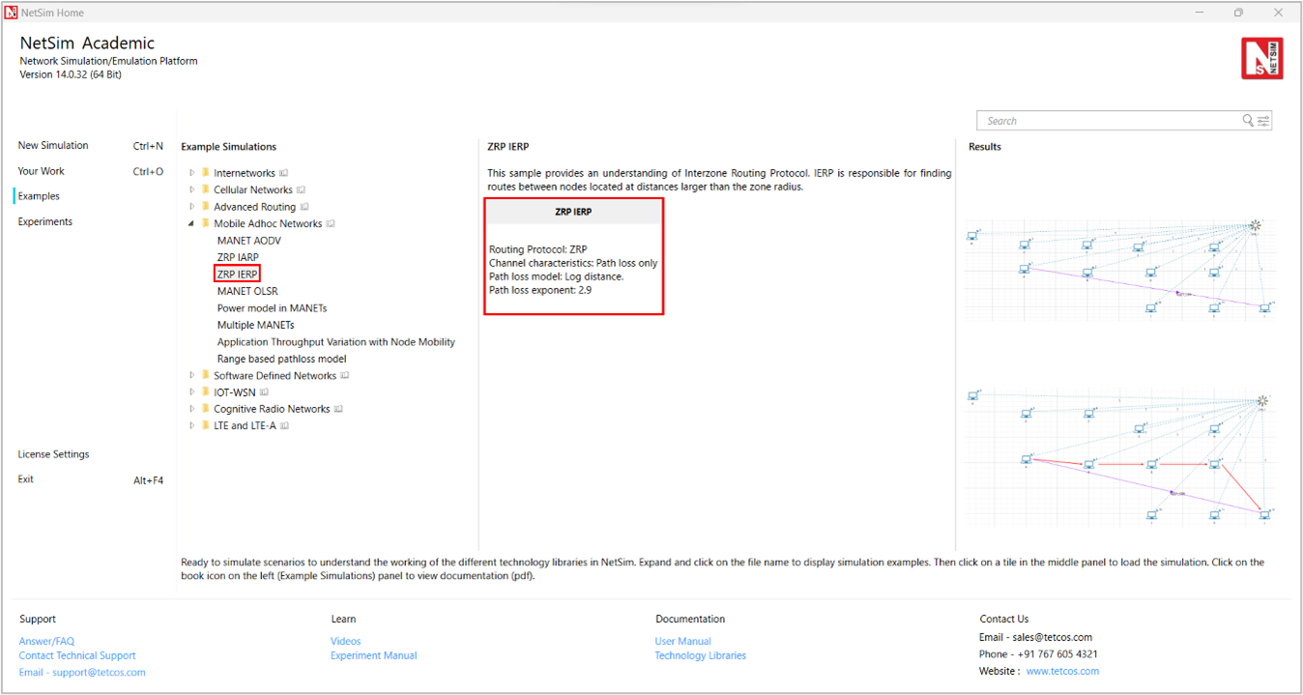Open the search filter options icon
Image resolution: width=1303 pixels, height=695 pixels.
click(x=1263, y=121)
